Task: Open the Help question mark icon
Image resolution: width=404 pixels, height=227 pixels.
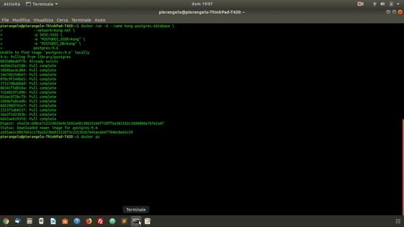Action: pyautogui.click(x=77, y=221)
